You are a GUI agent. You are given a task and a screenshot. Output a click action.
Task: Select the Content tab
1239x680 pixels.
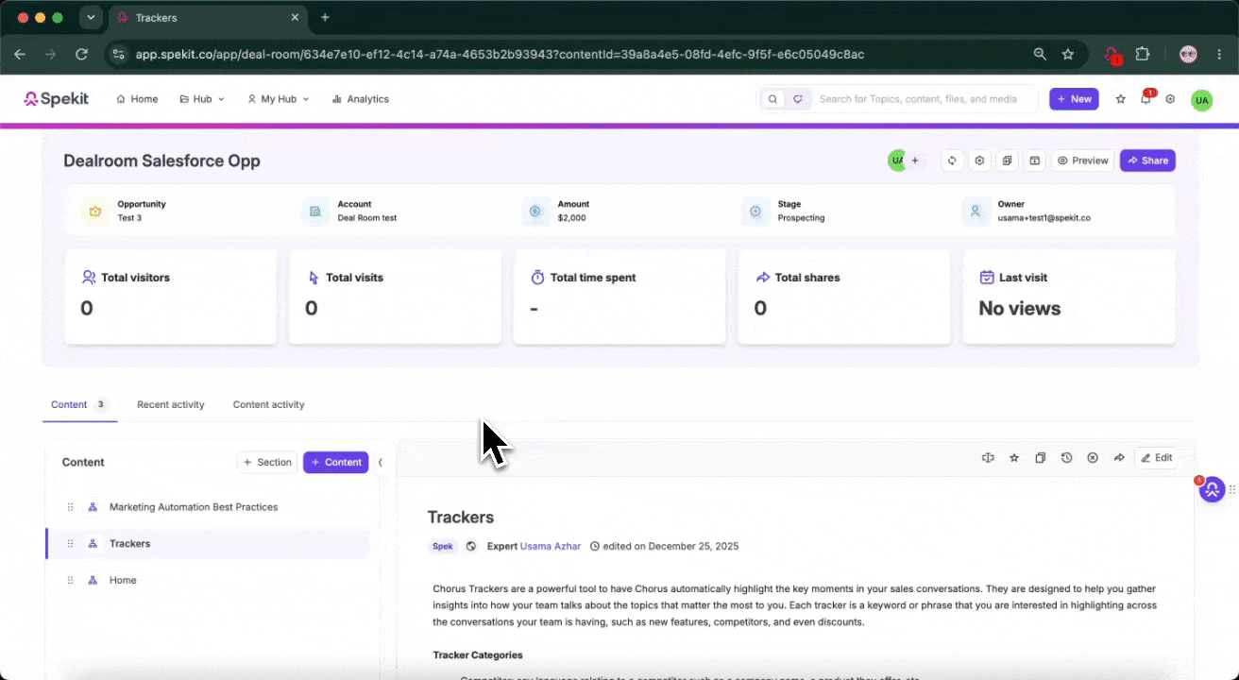pyautogui.click(x=79, y=404)
